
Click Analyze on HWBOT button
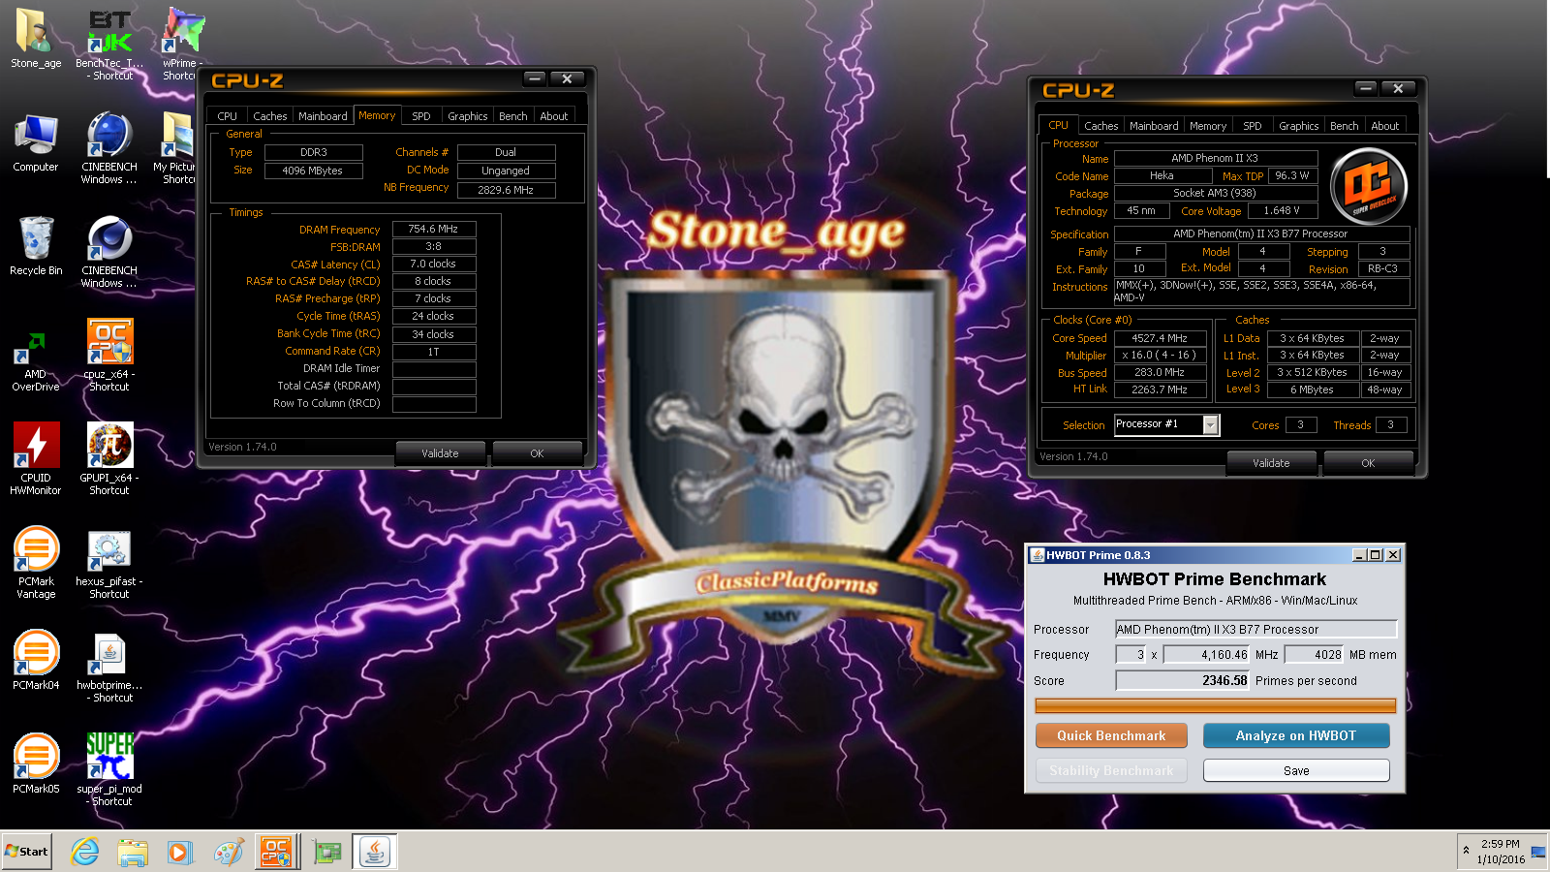pyautogui.click(x=1296, y=735)
